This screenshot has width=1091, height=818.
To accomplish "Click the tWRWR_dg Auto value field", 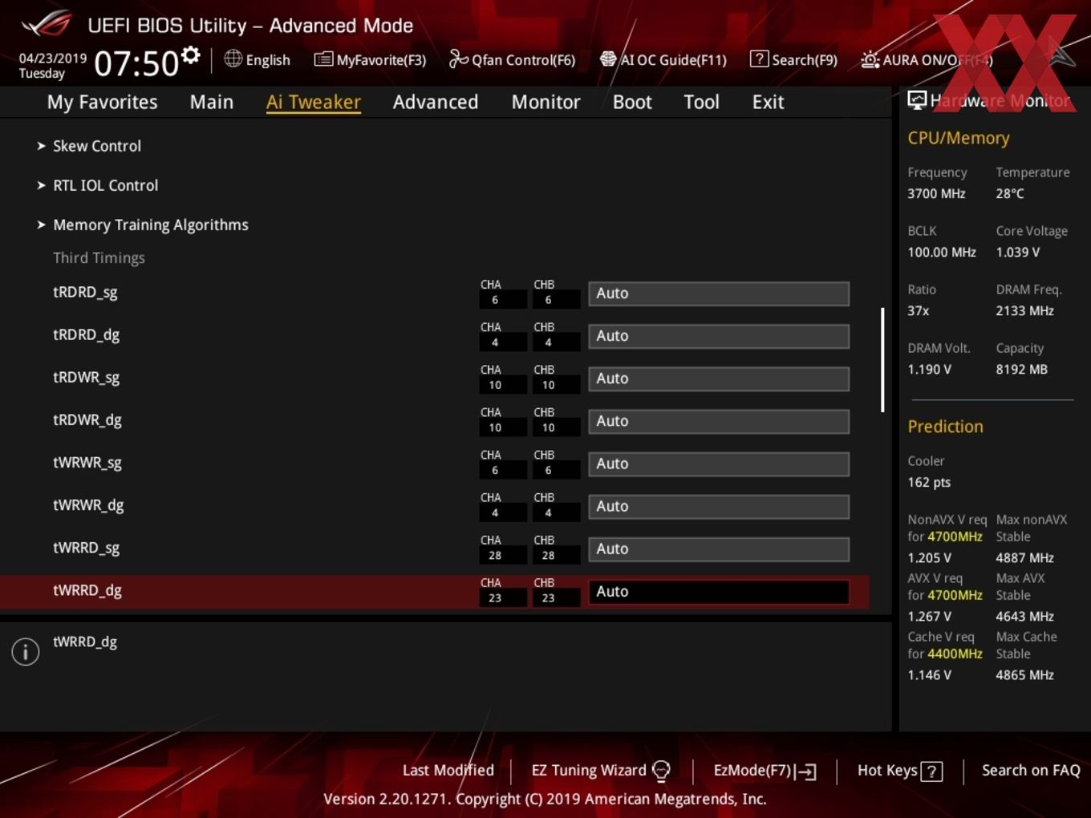I will pos(719,506).
